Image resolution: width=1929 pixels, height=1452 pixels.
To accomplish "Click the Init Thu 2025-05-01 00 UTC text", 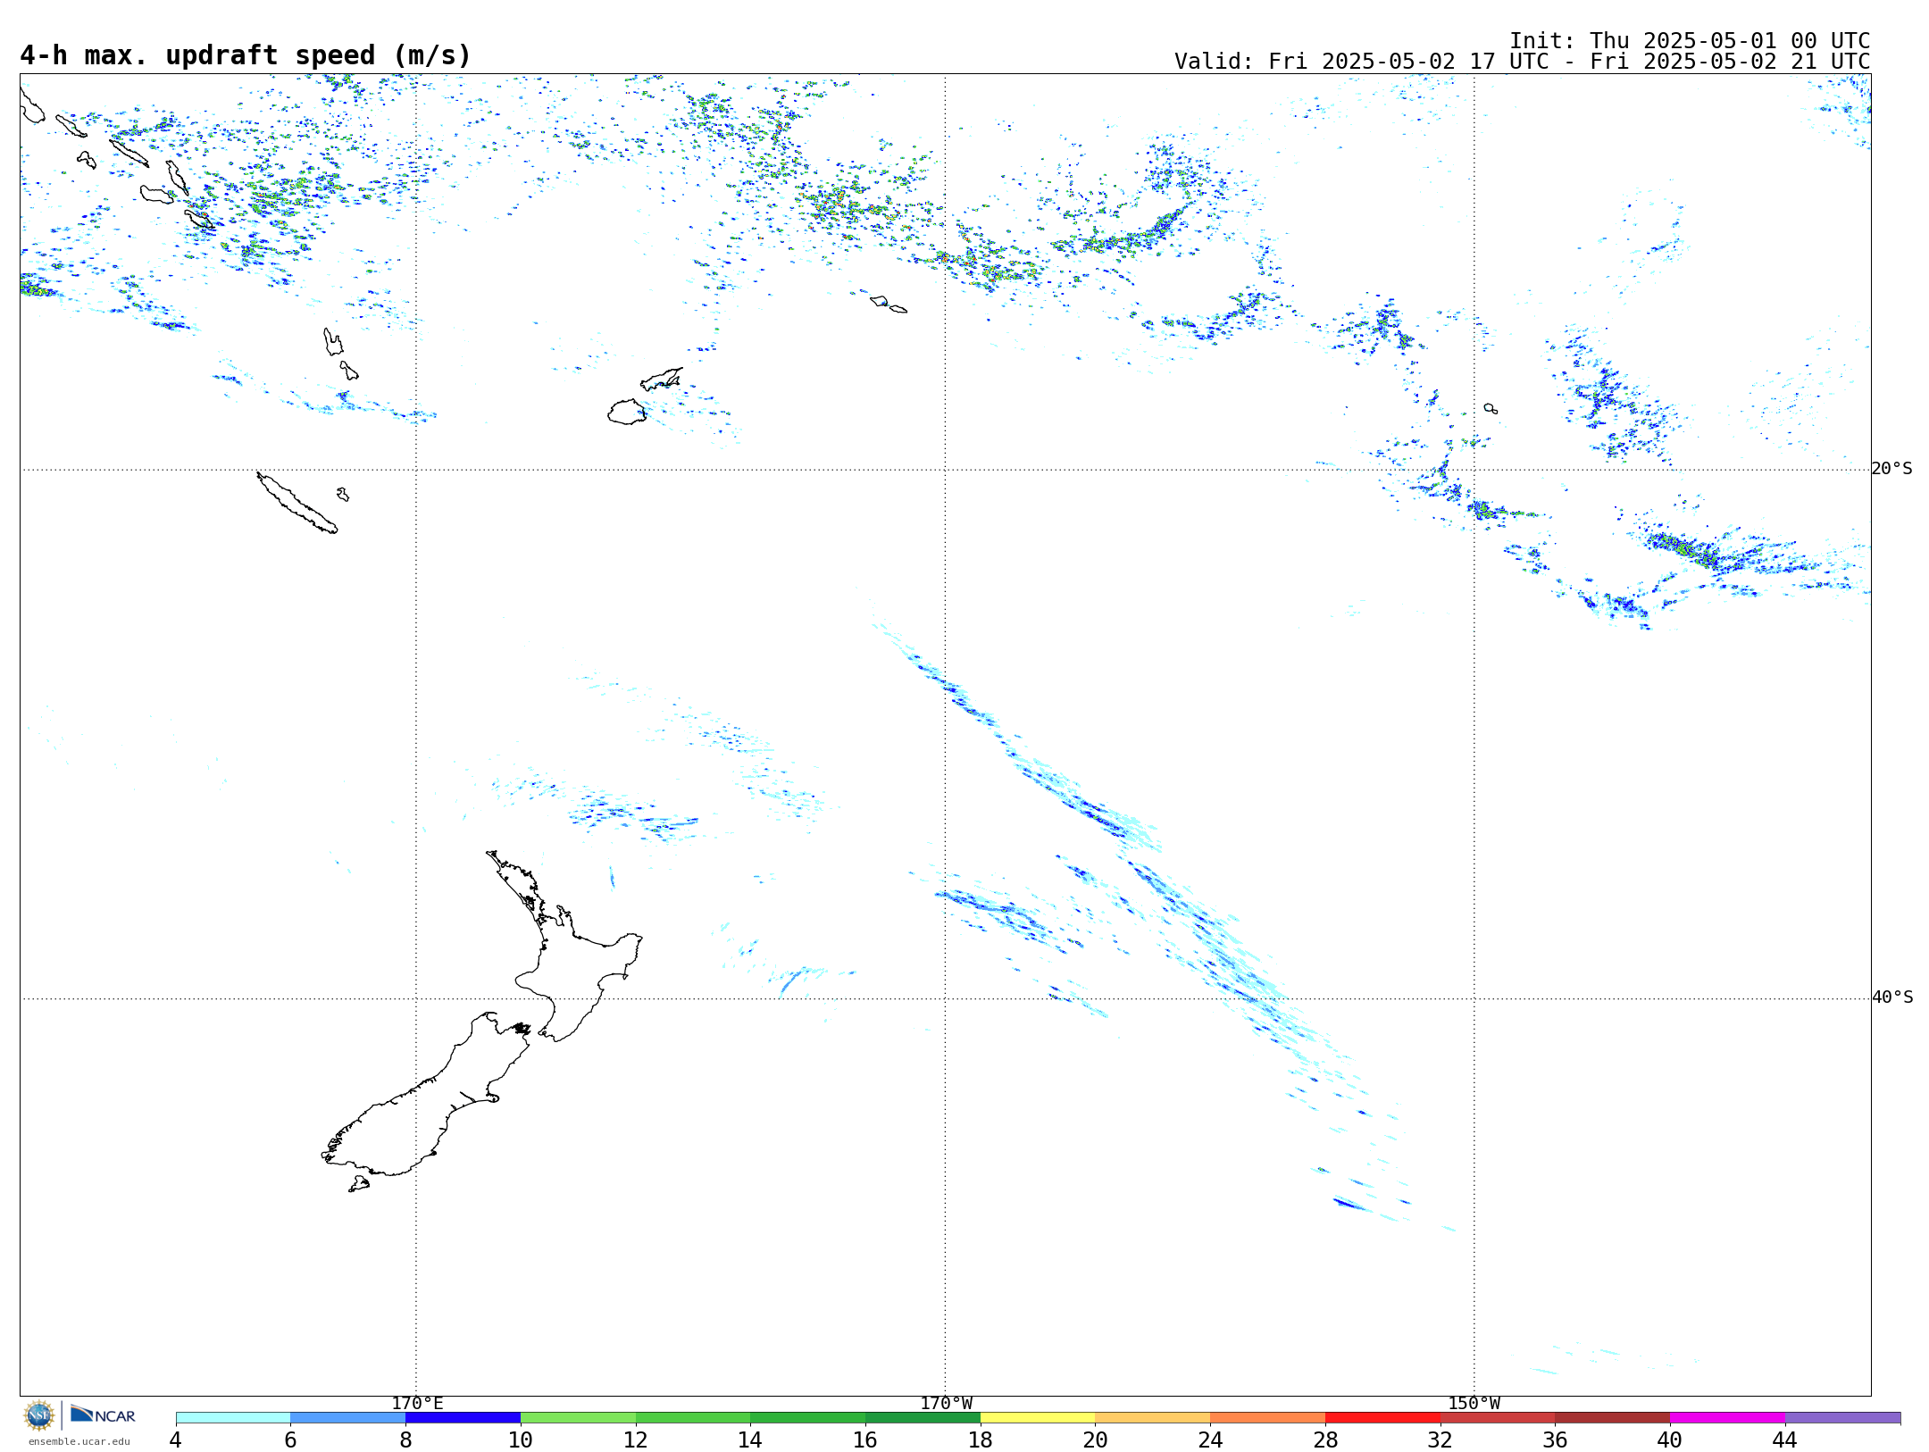I will (1690, 41).
